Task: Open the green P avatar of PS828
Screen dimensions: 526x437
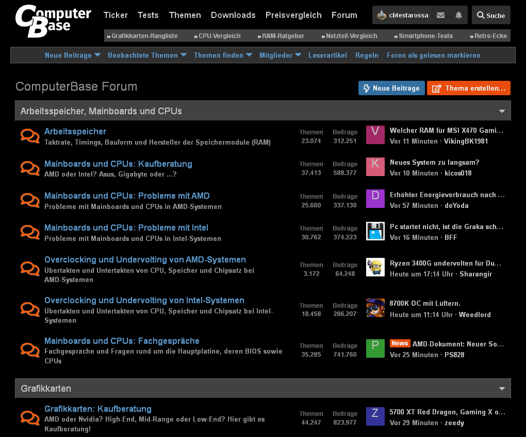Action: click(375, 348)
